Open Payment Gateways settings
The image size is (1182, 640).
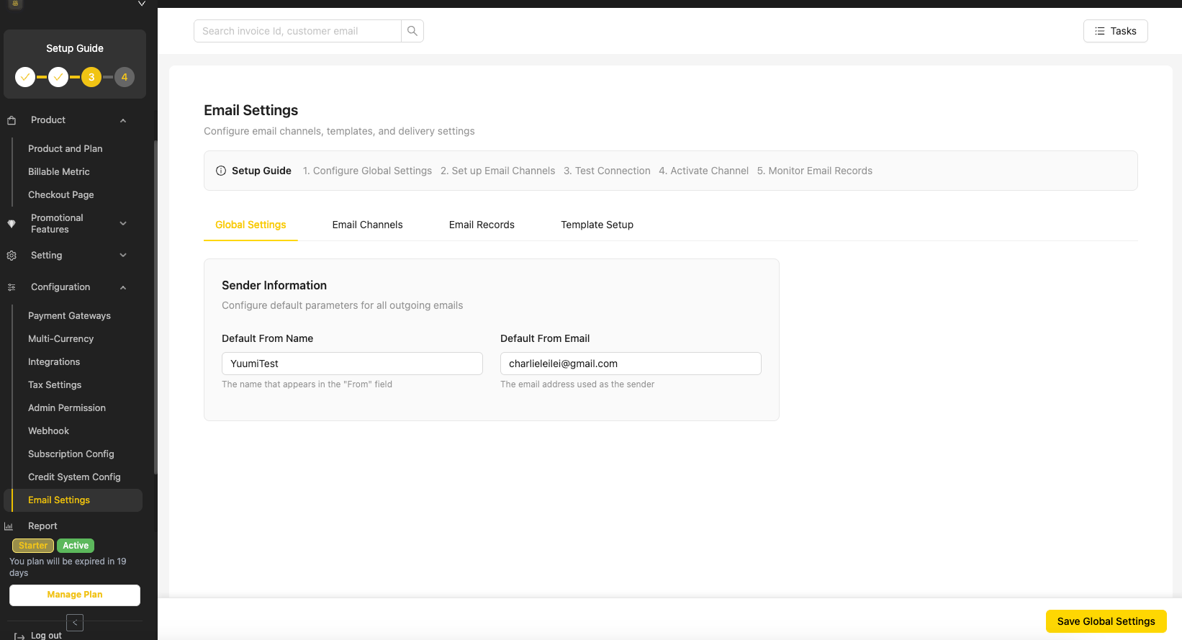pos(69,315)
